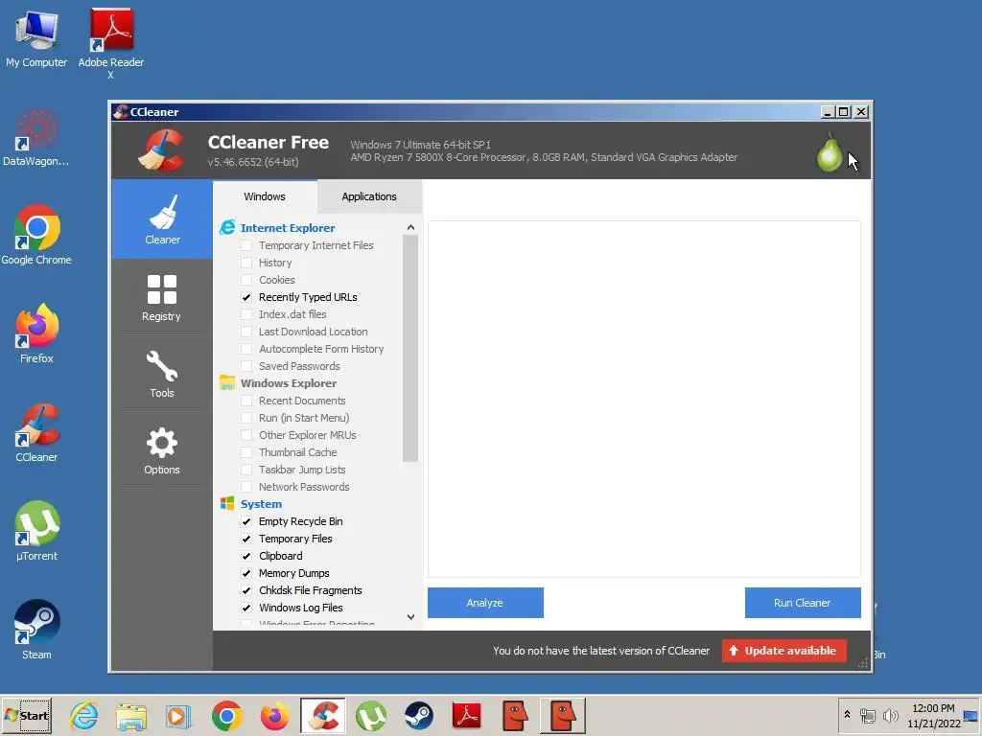Show hidden tray icons arrow

(847, 715)
